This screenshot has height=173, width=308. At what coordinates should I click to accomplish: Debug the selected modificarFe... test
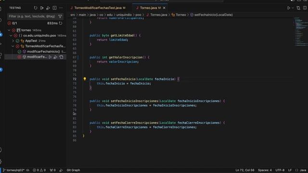55,57
